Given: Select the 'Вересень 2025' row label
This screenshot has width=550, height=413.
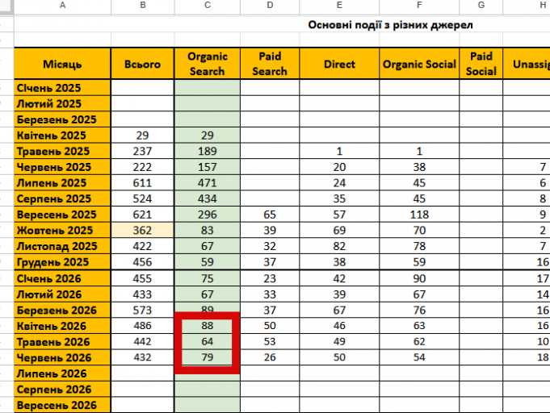Looking at the screenshot, I should [x=62, y=214].
